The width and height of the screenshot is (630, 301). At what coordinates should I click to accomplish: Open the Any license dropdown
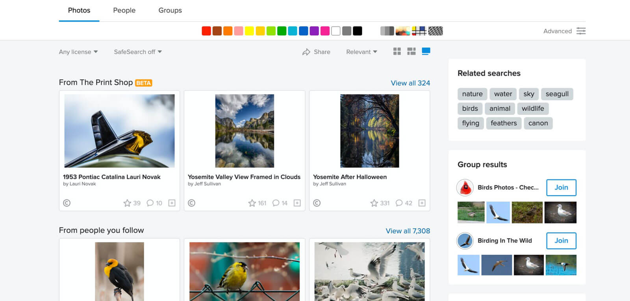78,52
